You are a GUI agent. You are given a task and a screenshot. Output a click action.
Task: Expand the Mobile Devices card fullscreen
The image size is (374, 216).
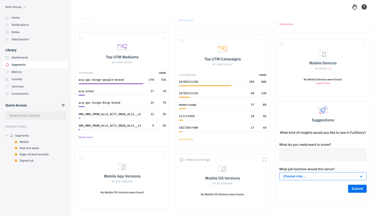(x=364, y=45)
